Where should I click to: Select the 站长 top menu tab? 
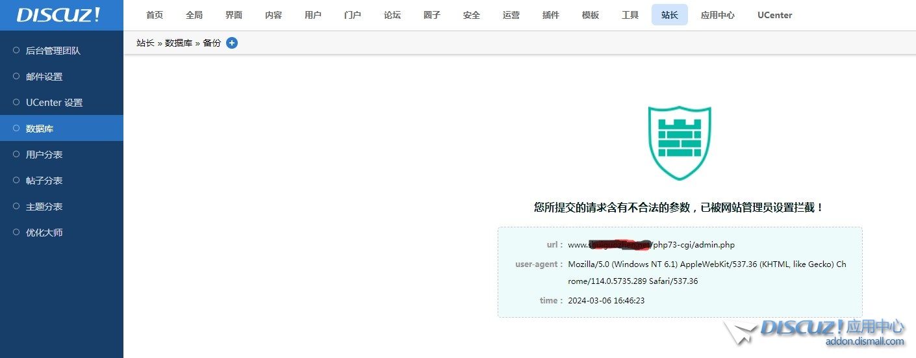pos(670,15)
